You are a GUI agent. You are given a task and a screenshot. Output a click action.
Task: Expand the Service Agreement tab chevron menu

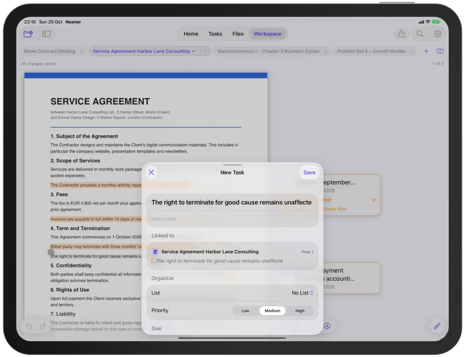(194, 51)
